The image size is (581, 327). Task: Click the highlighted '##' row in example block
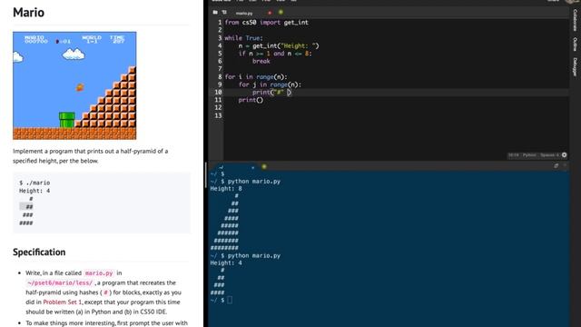[x=26, y=207]
